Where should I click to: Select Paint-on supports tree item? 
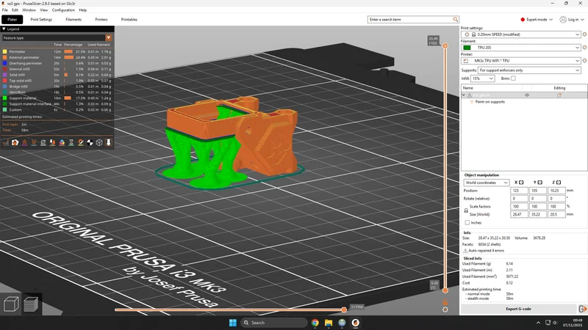tap(490, 102)
